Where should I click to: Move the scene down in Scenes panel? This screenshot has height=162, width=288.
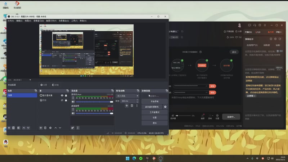(28, 128)
